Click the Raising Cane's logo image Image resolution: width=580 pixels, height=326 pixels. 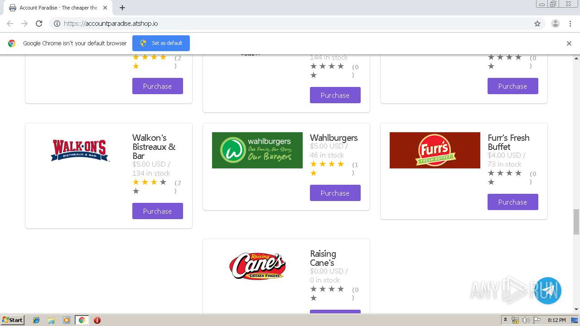click(x=257, y=266)
